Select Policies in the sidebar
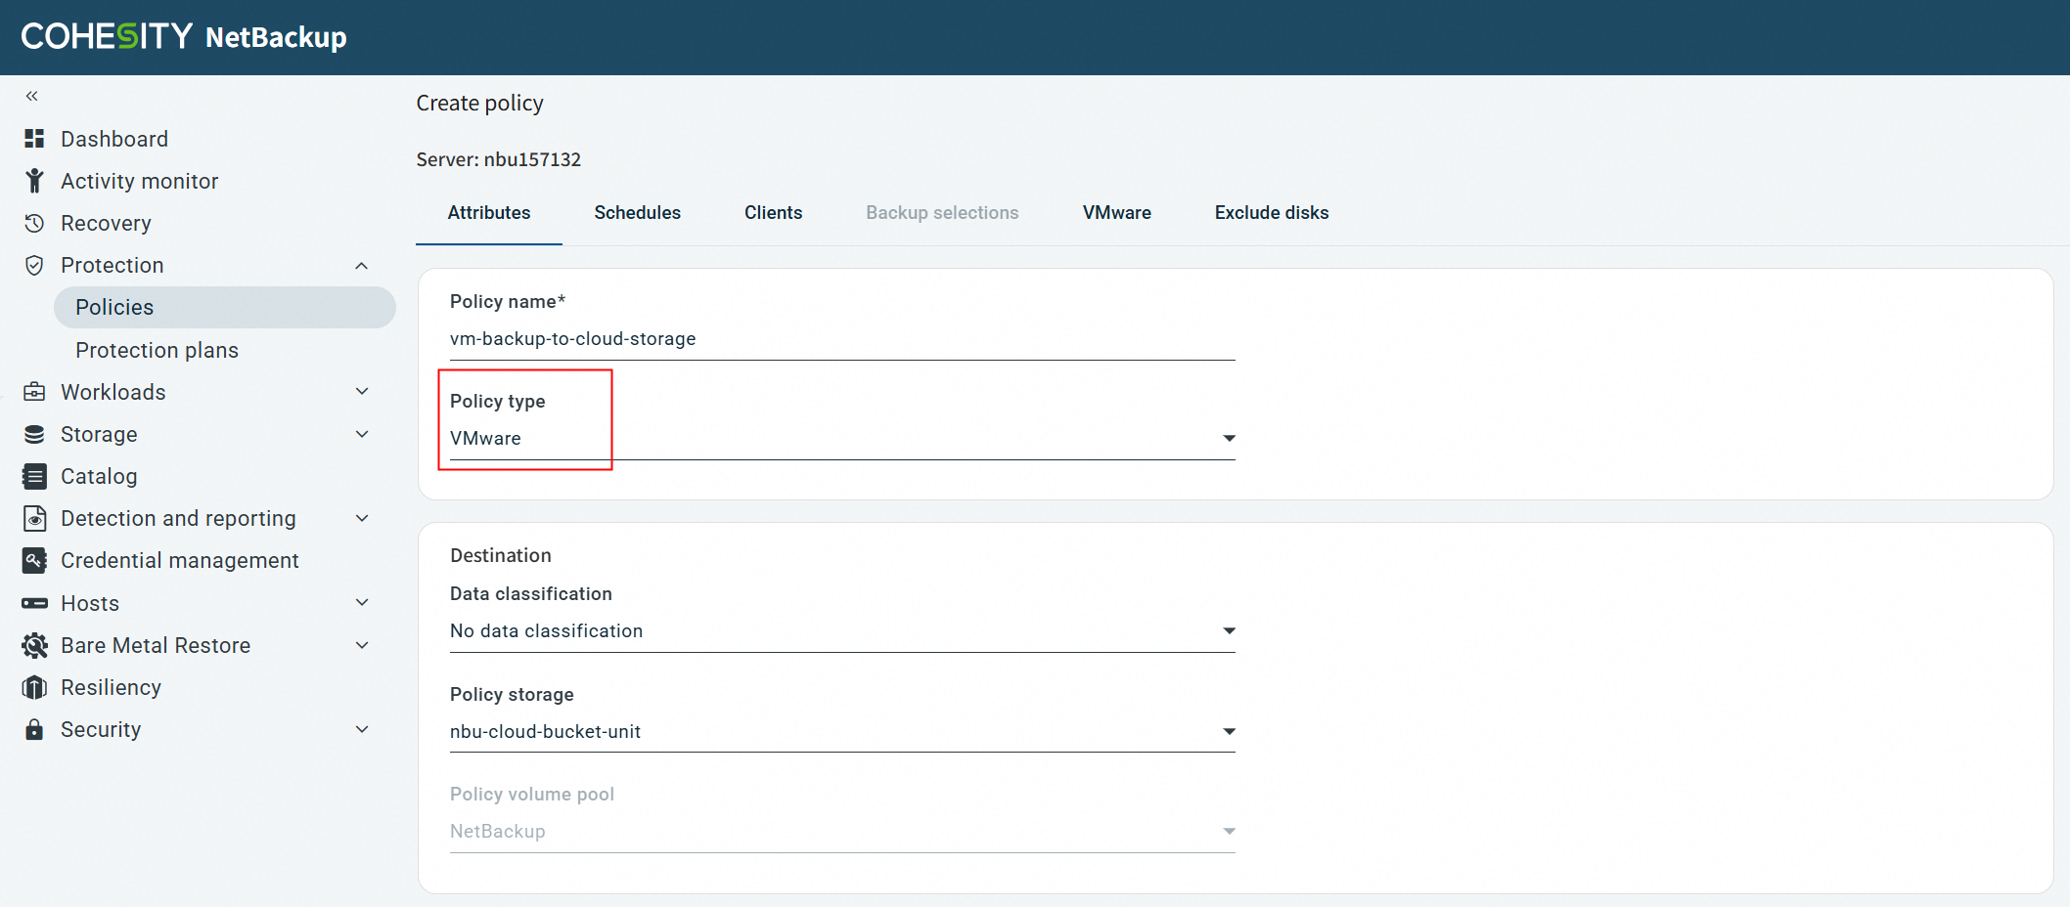 click(x=225, y=308)
